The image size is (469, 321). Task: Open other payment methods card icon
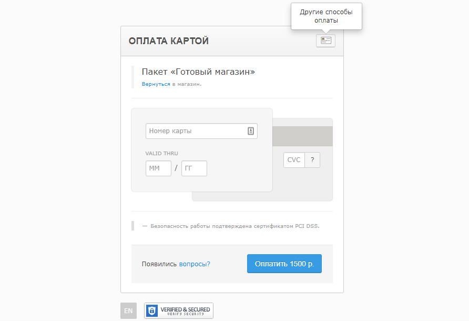coord(325,41)
